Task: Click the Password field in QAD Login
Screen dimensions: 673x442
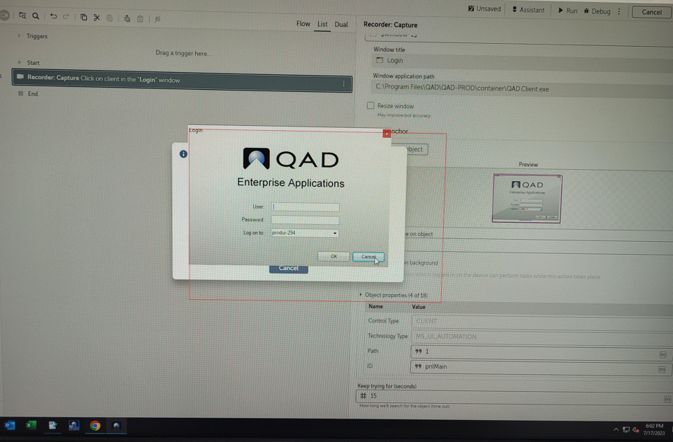Action: pos(305,220)
